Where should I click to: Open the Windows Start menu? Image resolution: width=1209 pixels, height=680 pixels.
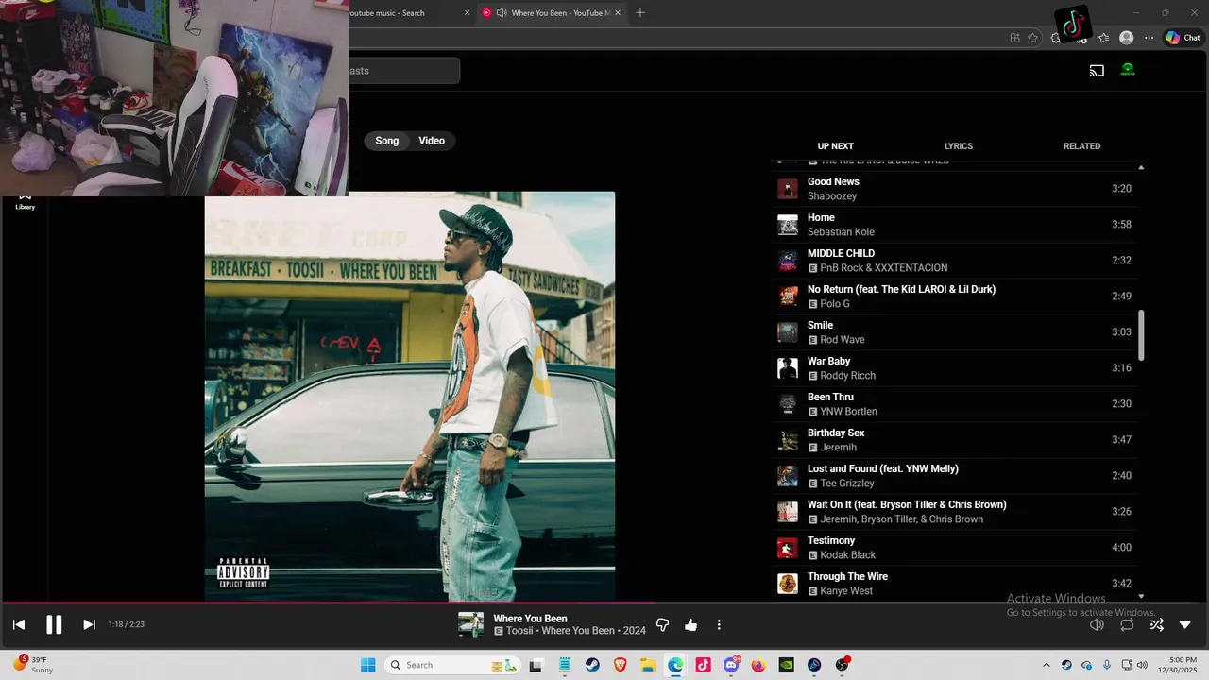click(368, 665)
